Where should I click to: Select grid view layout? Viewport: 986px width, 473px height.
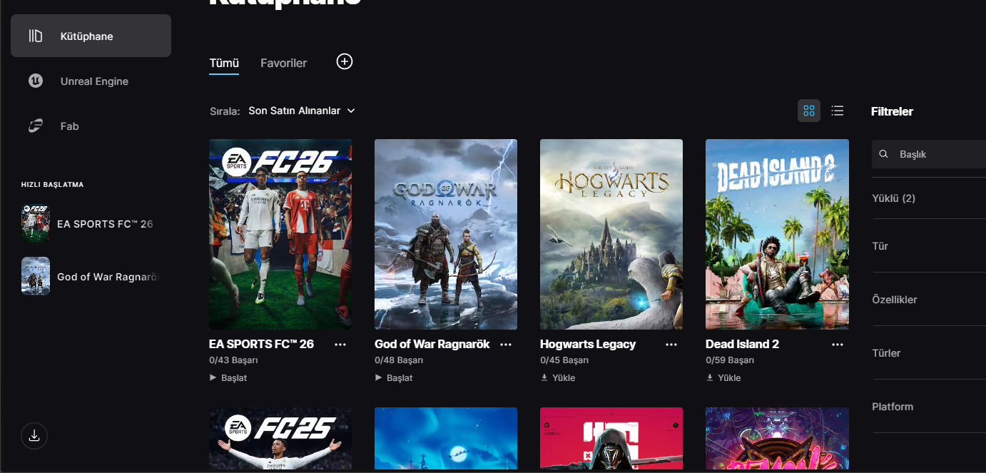[809, 111]
